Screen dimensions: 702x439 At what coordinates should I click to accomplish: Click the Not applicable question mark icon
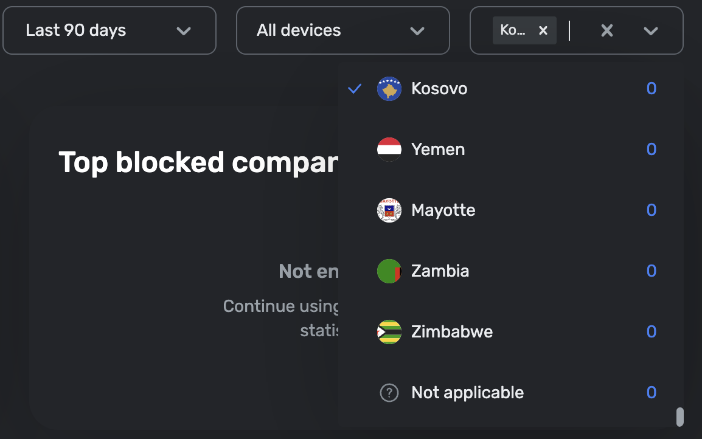[x=389, y=393]
